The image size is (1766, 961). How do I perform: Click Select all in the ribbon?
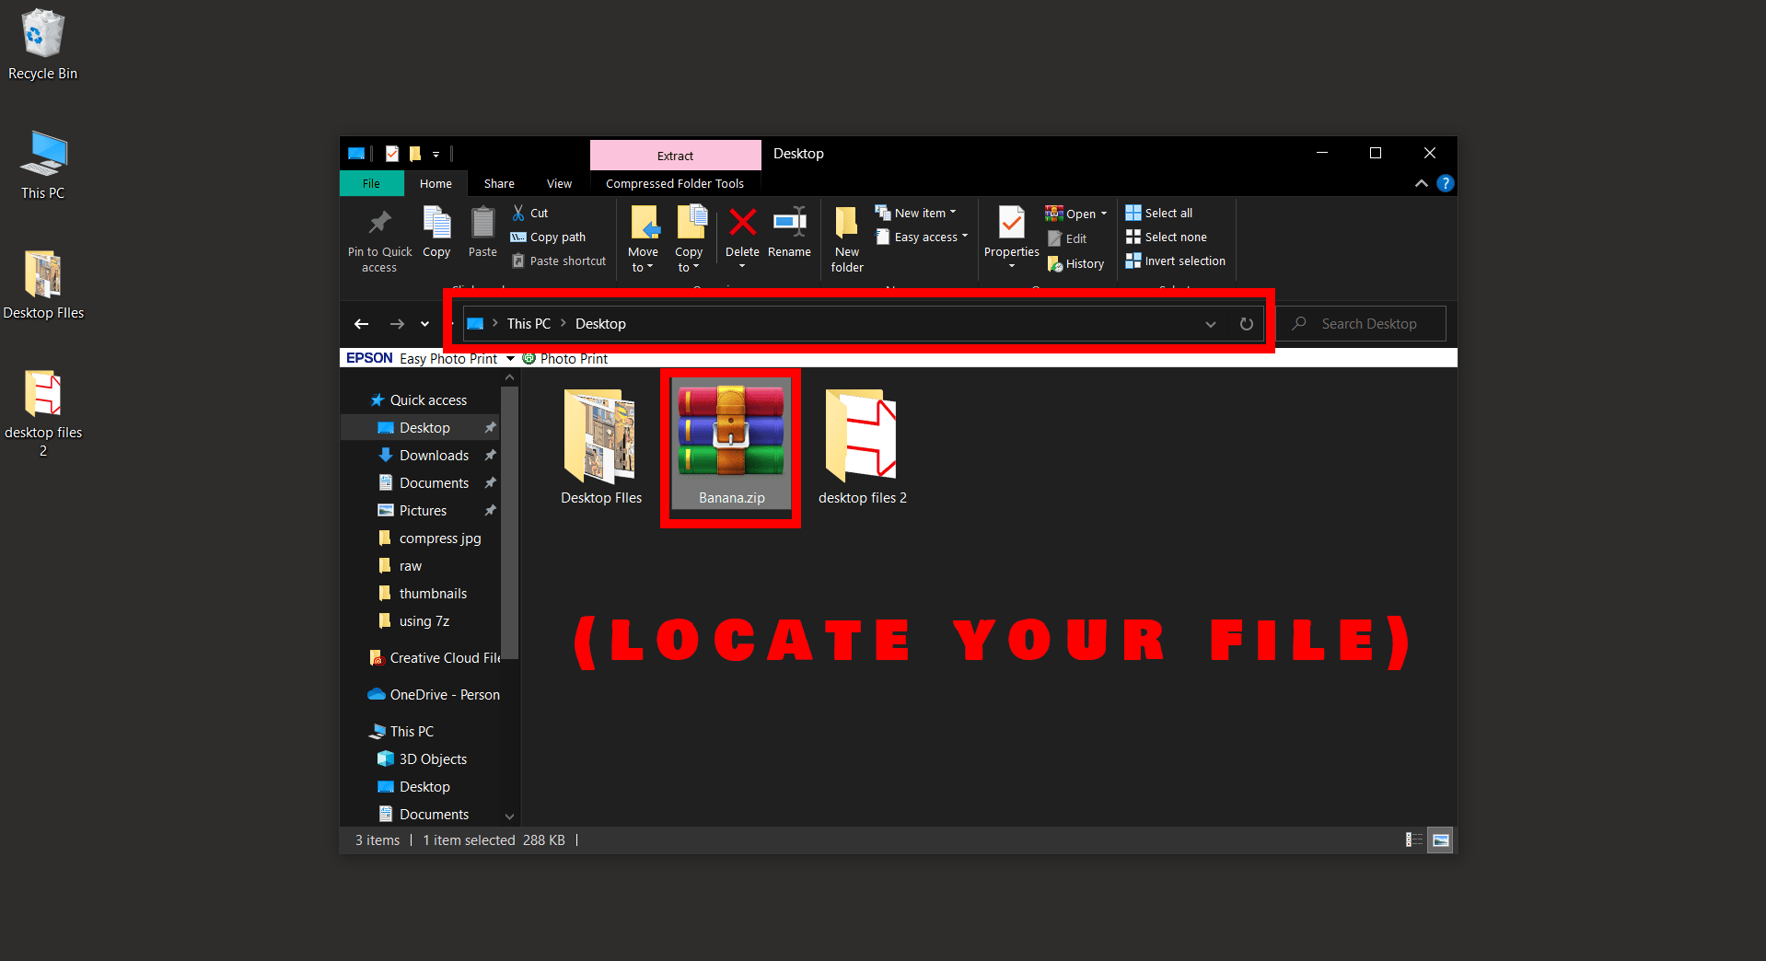coord(1160,213)
